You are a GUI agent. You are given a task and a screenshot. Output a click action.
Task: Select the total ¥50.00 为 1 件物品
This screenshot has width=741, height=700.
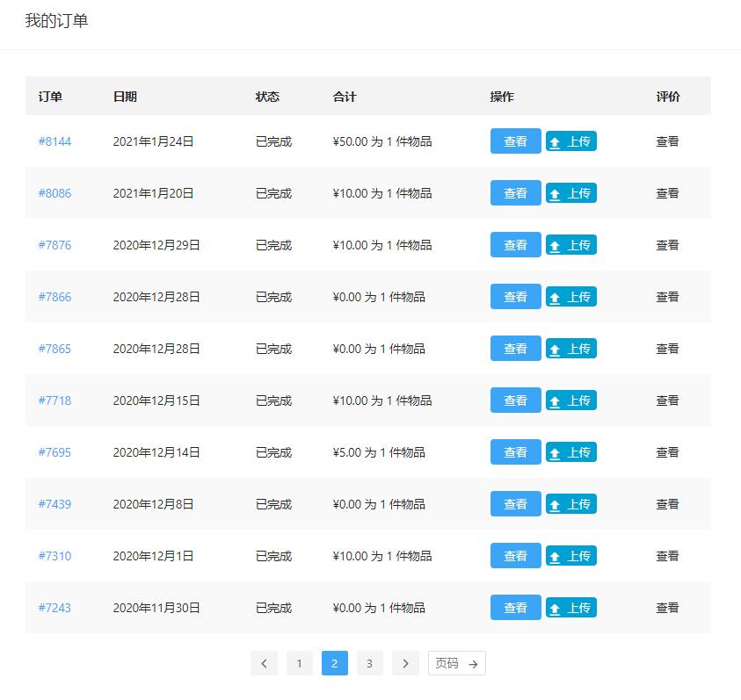[382, 141]
